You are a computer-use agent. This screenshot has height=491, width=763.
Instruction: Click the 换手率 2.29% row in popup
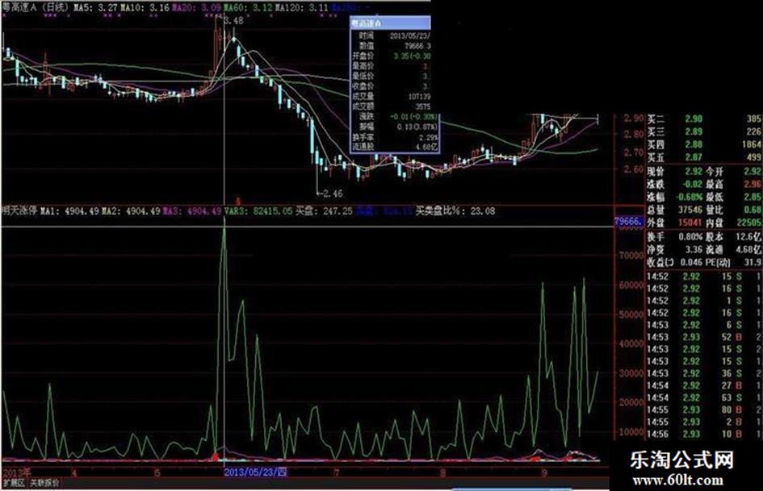click(395, 137)
